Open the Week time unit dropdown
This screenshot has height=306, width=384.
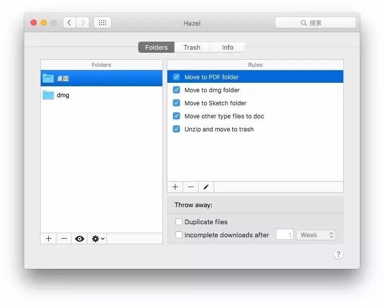[x=316, y=235]
